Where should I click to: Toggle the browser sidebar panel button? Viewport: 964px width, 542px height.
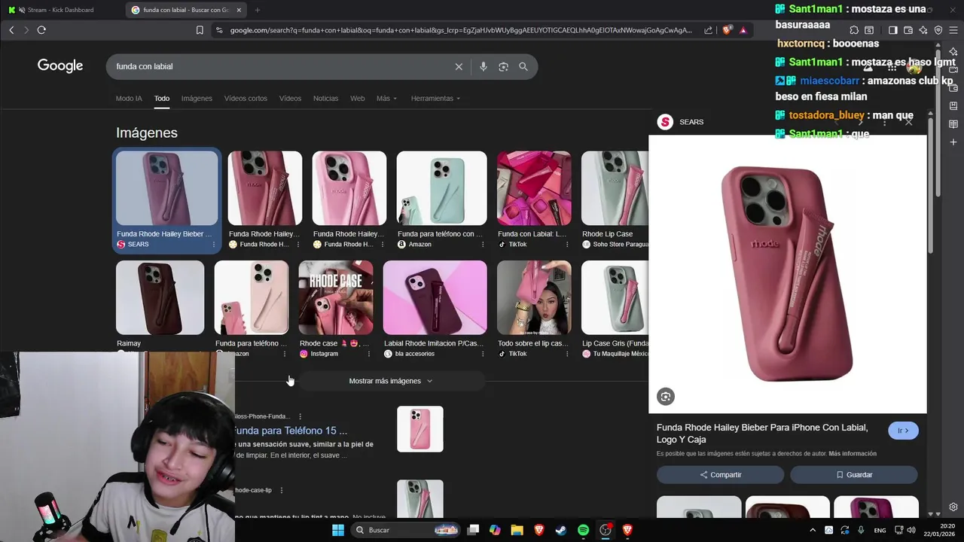tap(892, 30)
